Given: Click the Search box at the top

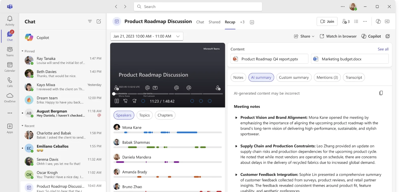Looking at the screenshot, I should [x=198, y=7].
